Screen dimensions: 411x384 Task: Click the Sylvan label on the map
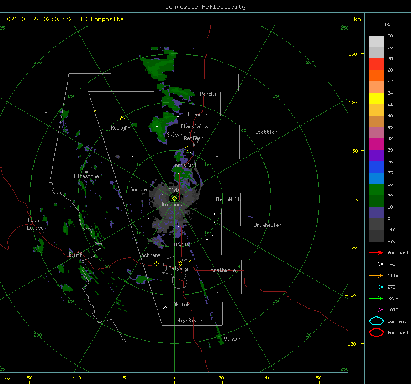point(175,135)
